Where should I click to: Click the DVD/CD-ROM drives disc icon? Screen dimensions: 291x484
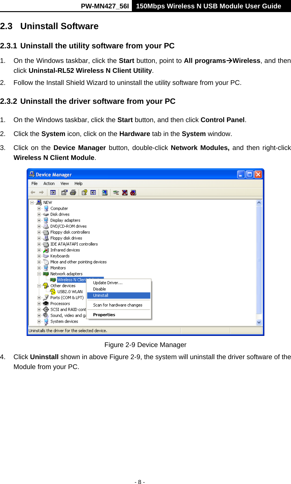[x=46, y=226]
